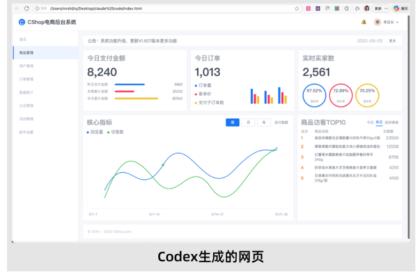Click the 支付子订单数 legend item

point(210,102)
